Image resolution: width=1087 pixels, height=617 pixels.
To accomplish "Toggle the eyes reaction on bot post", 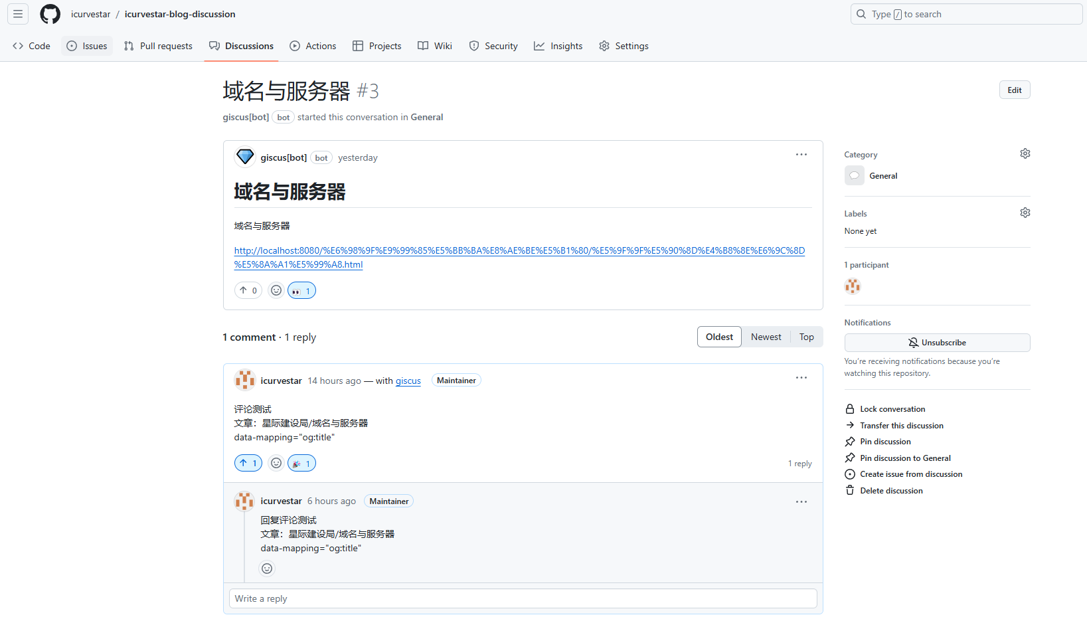I will point(301,291).
